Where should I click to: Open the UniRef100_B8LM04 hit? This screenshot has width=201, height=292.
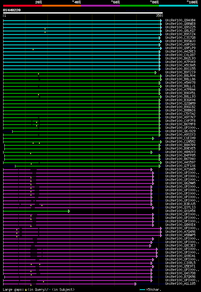click(180, 76)
